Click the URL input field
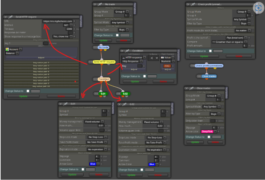The width and height of the screenshot is (265, 180). tap(58, 21)
